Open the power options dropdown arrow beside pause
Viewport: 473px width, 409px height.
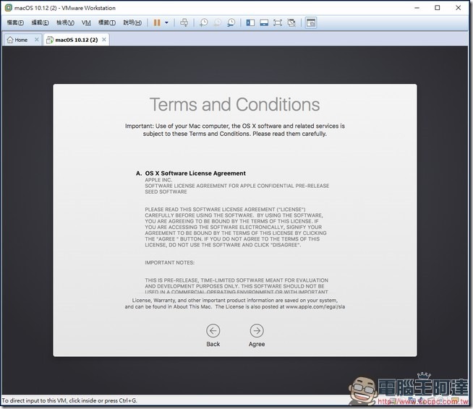point(166,22)
